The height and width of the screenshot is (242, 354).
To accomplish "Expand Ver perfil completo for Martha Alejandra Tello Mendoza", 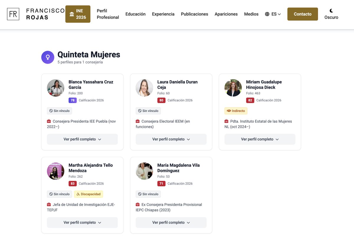I will click(x=82, y=223).
